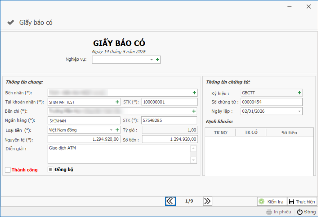318x217 pixels.
Task: Close the window with the X button
Action: 309,7
